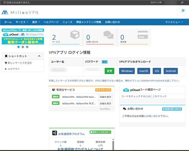This screenshot has height=151, width=189.
Task: Download the Windows VPN app
Action: pos(127,71)
